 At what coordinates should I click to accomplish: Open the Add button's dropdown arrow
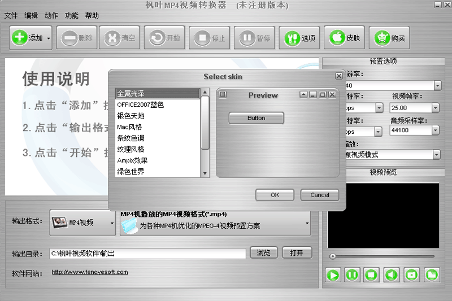tap(49, 38)
